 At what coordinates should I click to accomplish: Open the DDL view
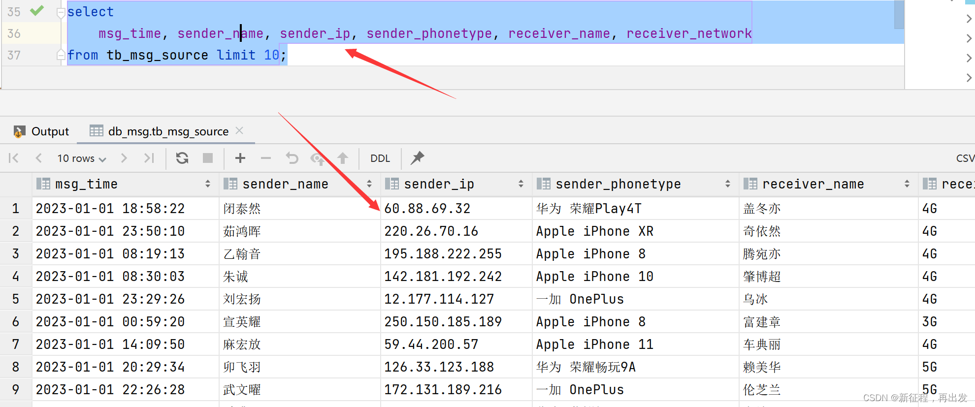[x=380, y=158]
